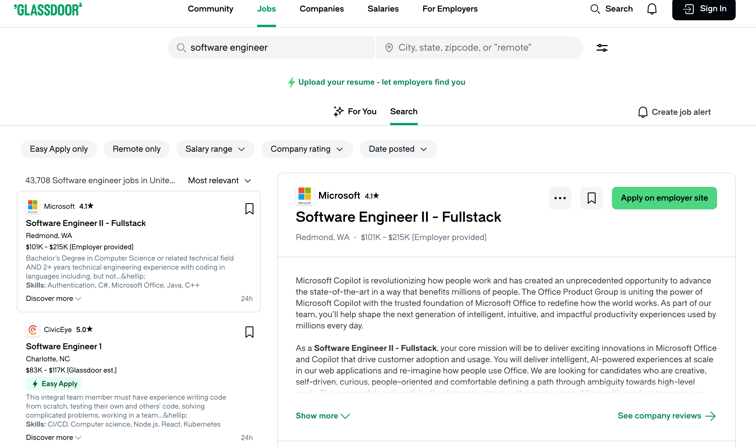This screenshot has width=756, height=448.
Task: Open notifications via the bell icon
Action: 652,9
